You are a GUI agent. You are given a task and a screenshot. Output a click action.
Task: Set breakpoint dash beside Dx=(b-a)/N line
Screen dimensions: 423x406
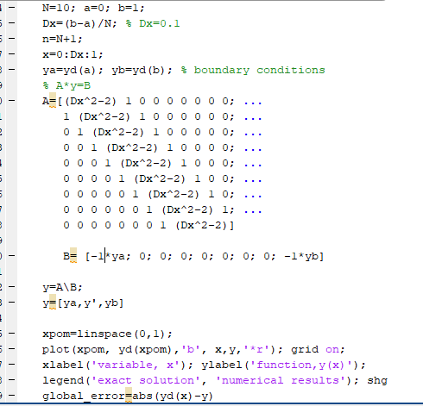point(11,23)
